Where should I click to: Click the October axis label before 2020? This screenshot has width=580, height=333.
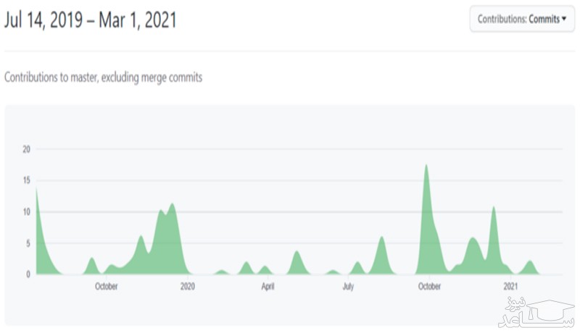[x=107, y=286]
